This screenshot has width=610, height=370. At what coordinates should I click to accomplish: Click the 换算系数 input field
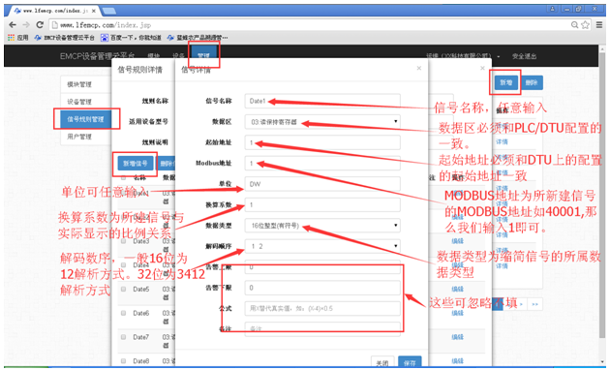tap(322, 204)
